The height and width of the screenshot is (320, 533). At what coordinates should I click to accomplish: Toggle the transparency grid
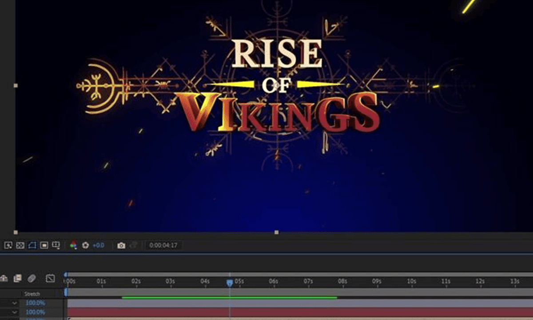20,245
